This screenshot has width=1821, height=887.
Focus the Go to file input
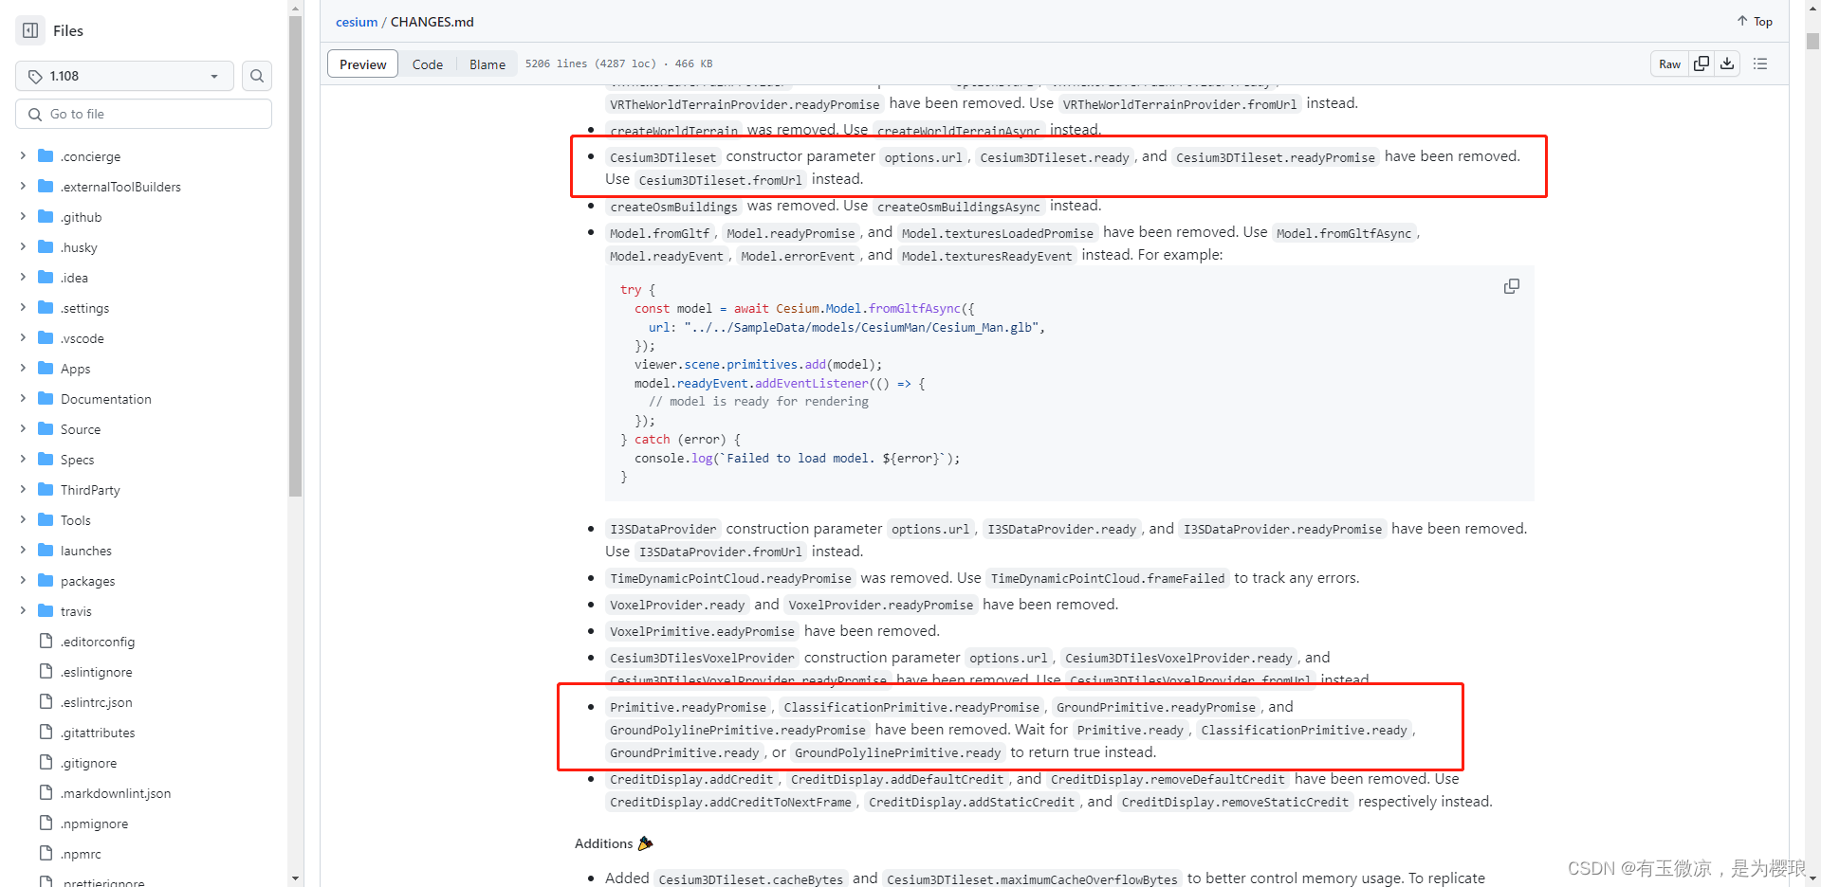pos(144,114)
